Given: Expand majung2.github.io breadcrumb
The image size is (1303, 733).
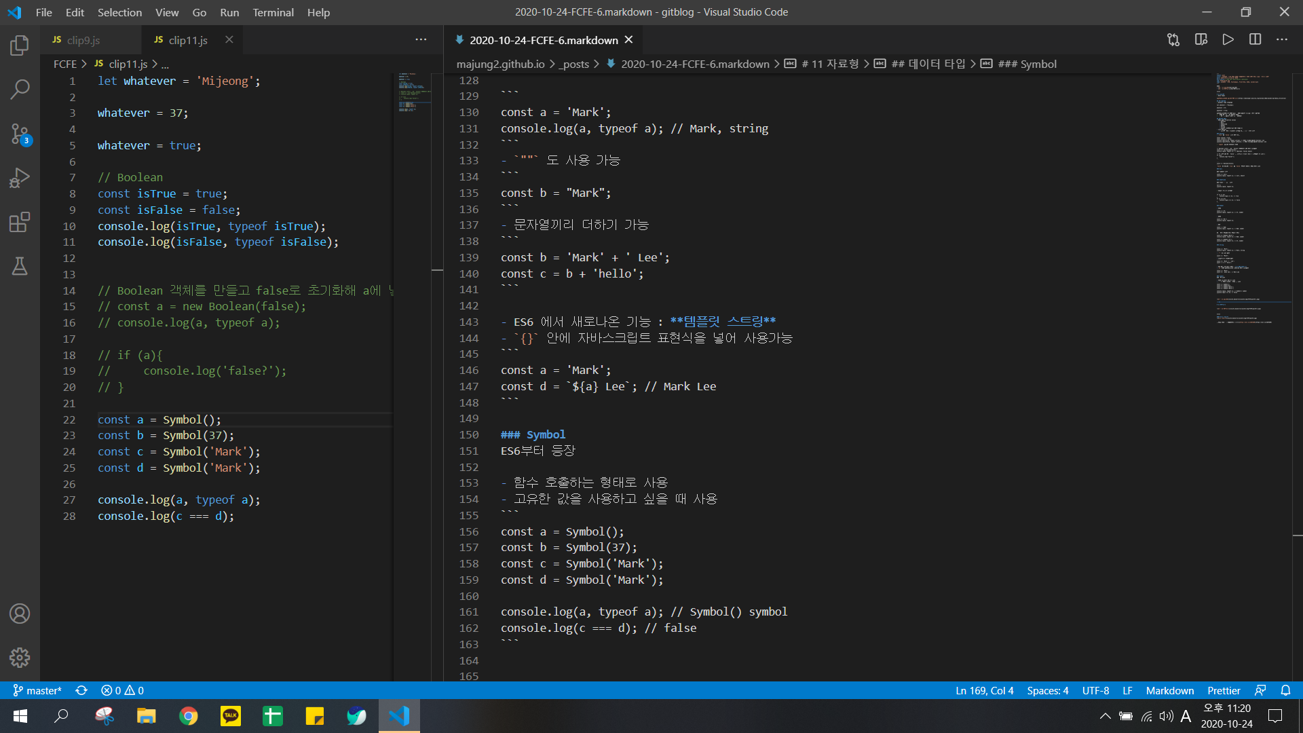Looking at the screenshot, I should click(500, 64).
